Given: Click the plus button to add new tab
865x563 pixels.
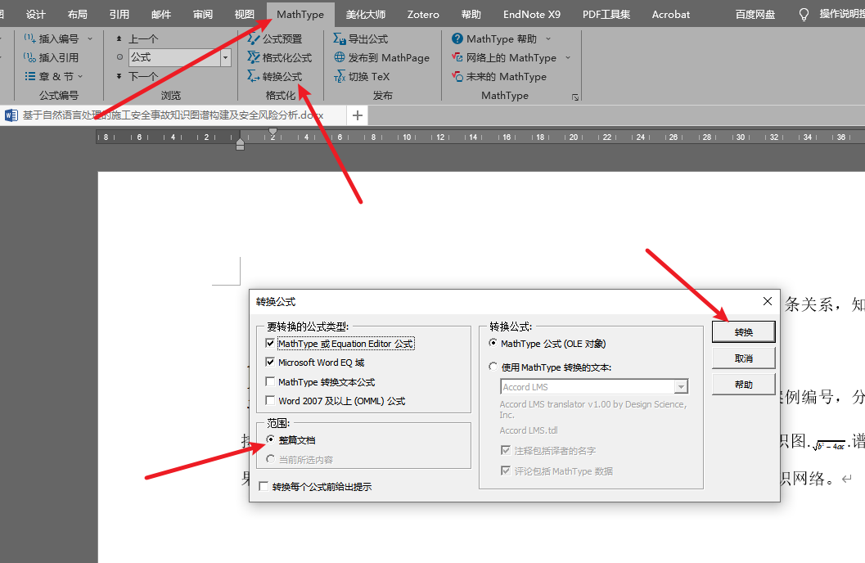Looking at the screenshot, I should [x=358, y=115].
